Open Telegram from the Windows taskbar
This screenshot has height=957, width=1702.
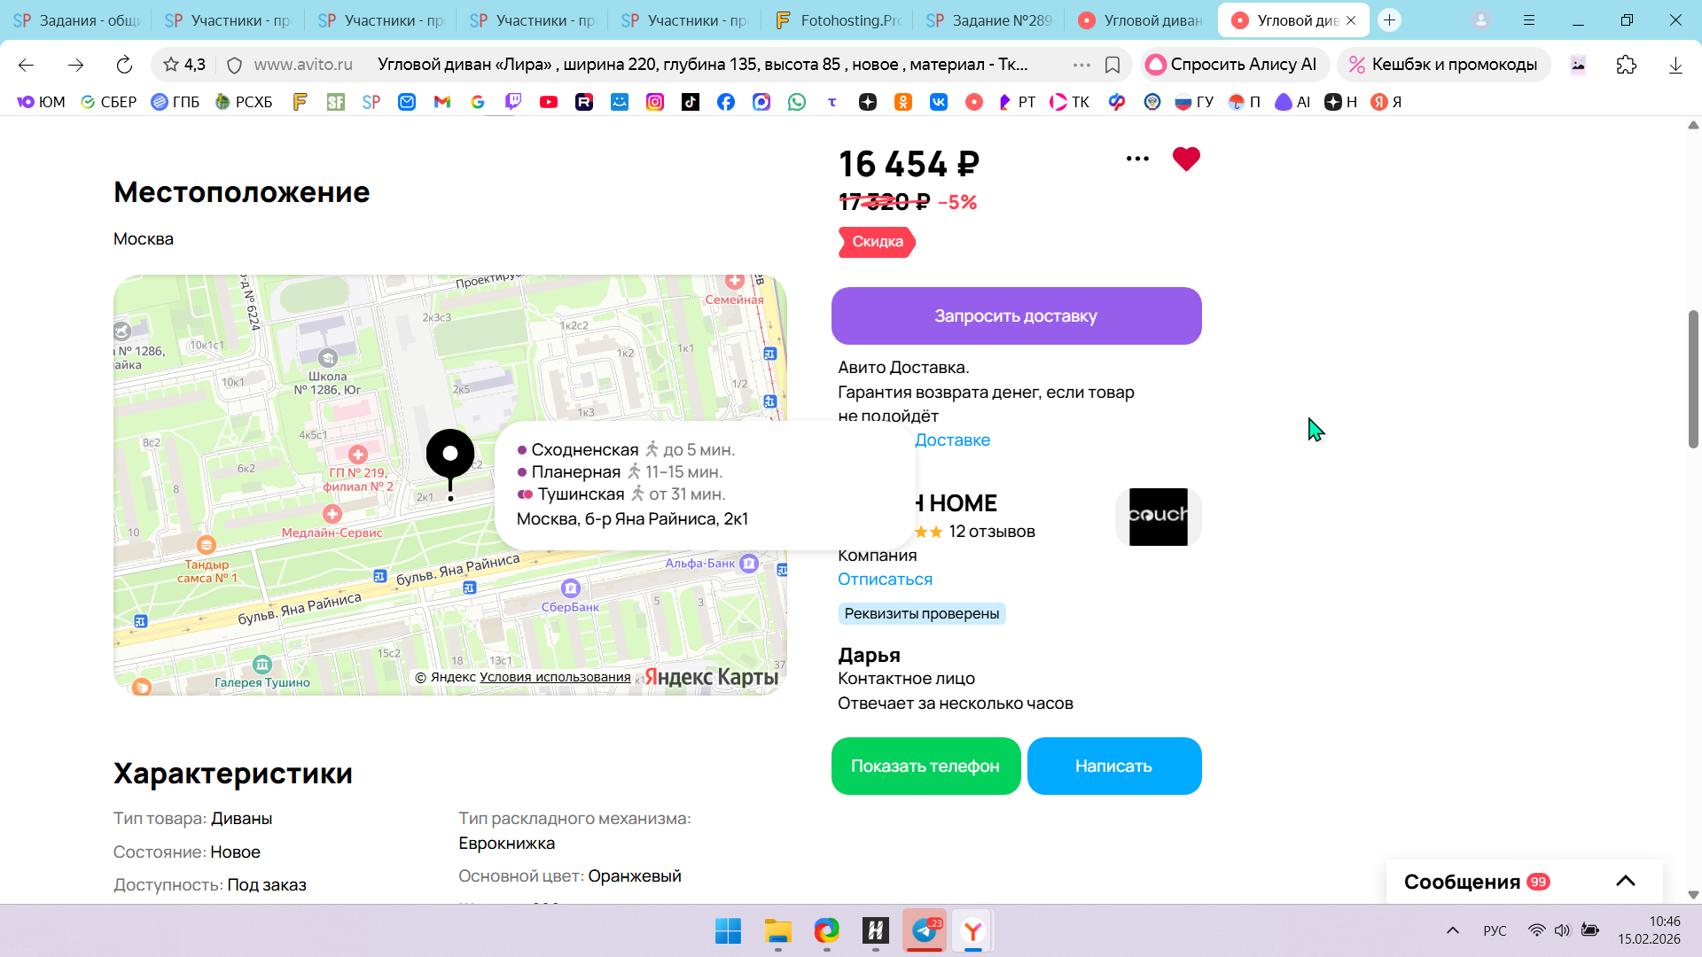tap(925, 930)
